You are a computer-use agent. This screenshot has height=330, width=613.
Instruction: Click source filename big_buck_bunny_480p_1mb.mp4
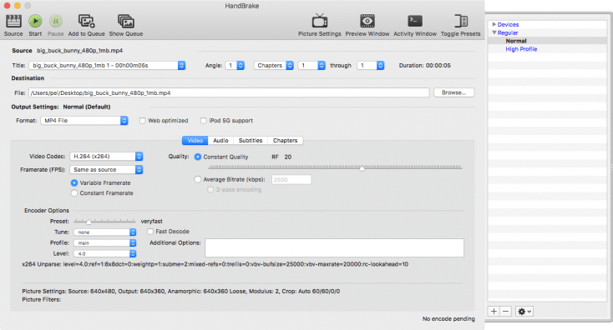coord(79,50)
